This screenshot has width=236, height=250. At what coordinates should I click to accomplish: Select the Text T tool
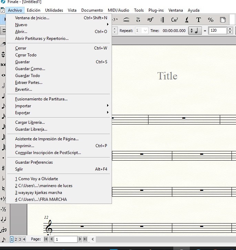pyautogui.click(x=198, y=20)
